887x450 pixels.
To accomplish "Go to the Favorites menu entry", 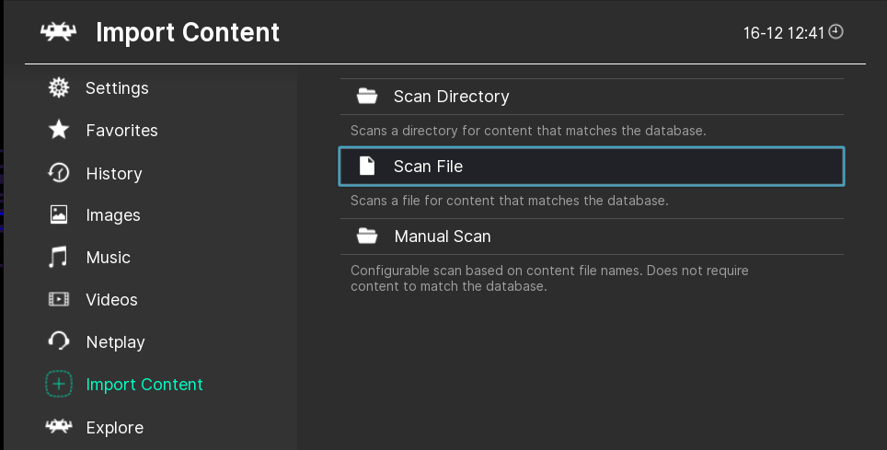I will [x=121, y=131].
